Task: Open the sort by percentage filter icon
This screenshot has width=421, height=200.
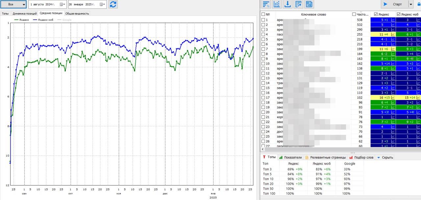Action: 266,4
